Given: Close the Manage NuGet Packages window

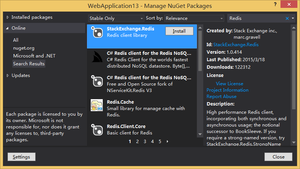Looking at the screenshot, I should coord(289,4).
